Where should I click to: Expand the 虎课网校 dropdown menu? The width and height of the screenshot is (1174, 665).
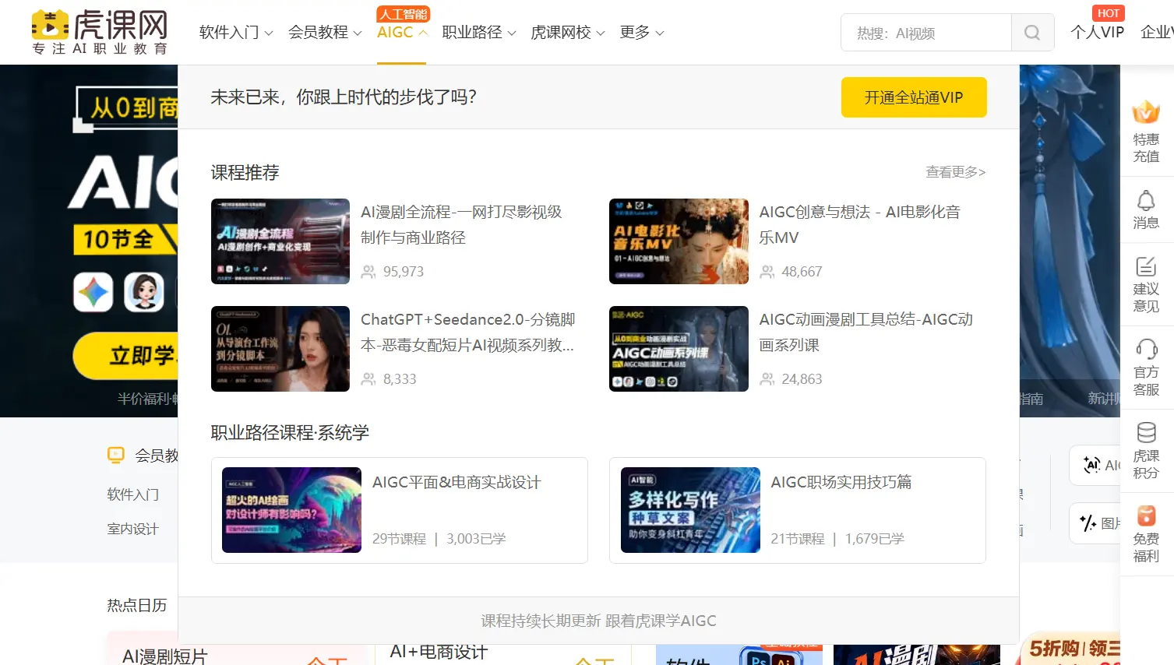tap(568, 33)
